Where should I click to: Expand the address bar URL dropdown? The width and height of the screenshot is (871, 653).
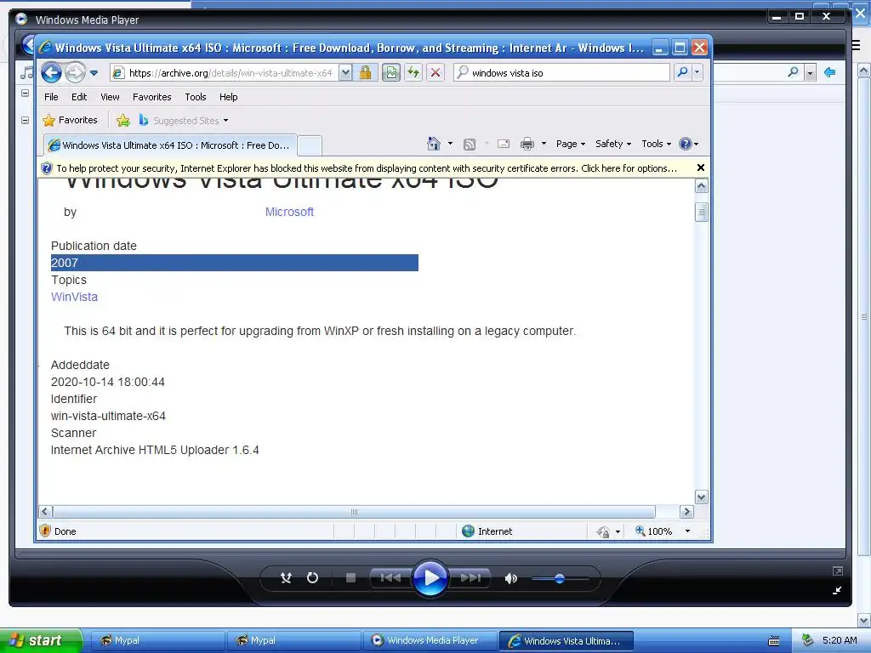(345, 73)
